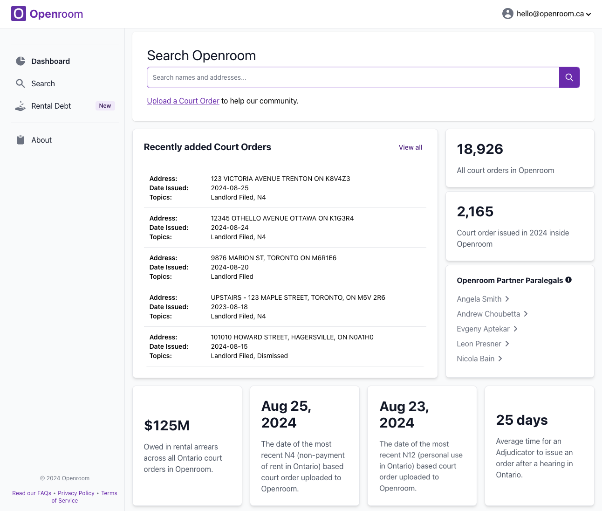Open About in sidebar
The height and width of the screenshot is (511, 602).
[x=65, y=140]
